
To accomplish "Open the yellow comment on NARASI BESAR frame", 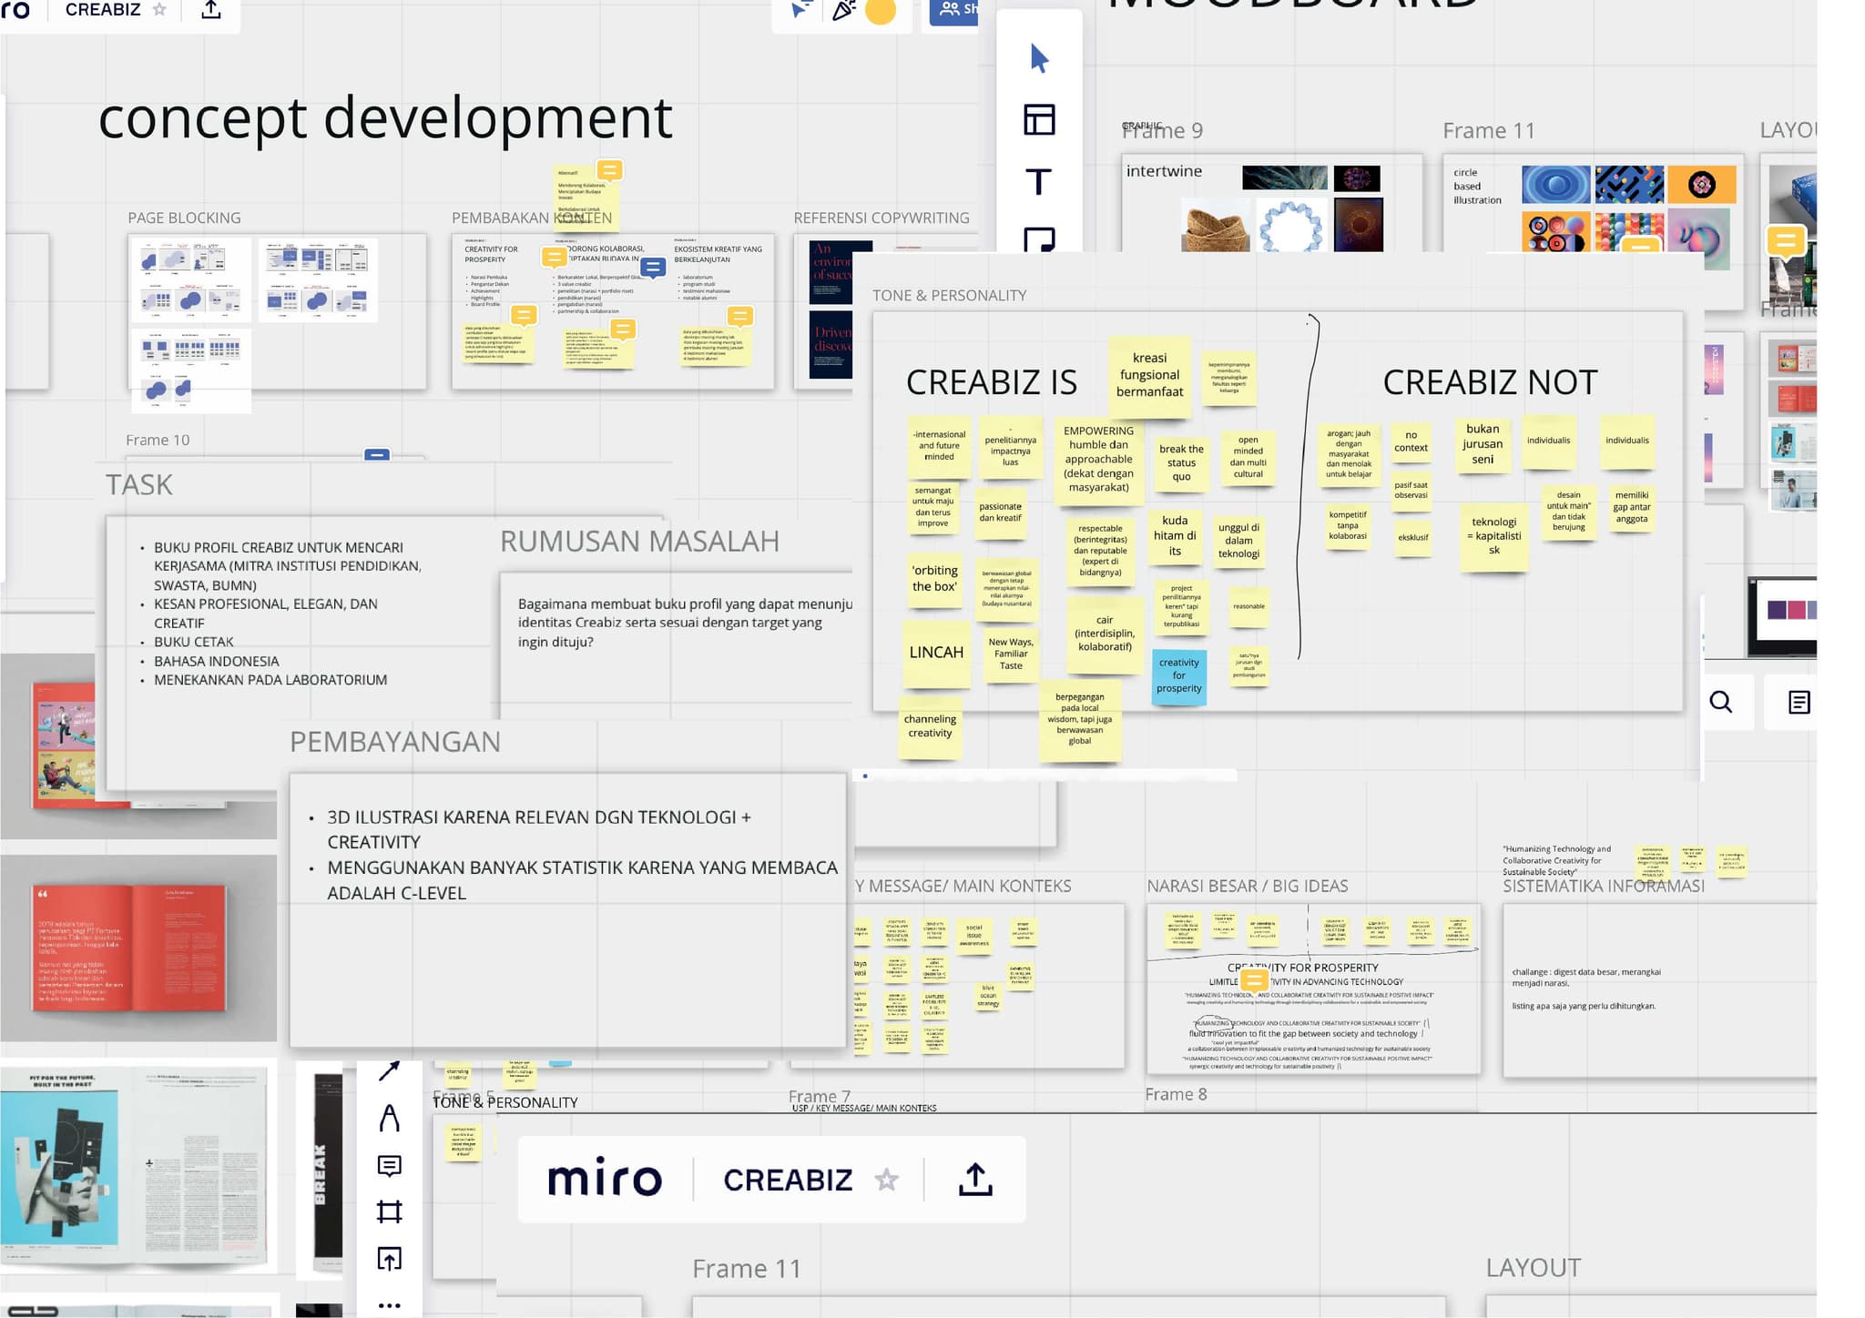I will [1254, 980].
